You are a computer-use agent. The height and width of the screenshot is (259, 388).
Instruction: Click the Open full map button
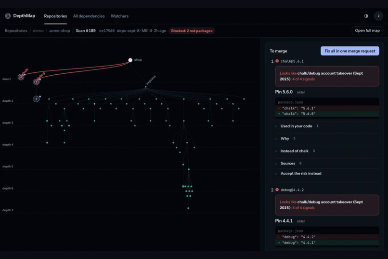tap(367, 31)
